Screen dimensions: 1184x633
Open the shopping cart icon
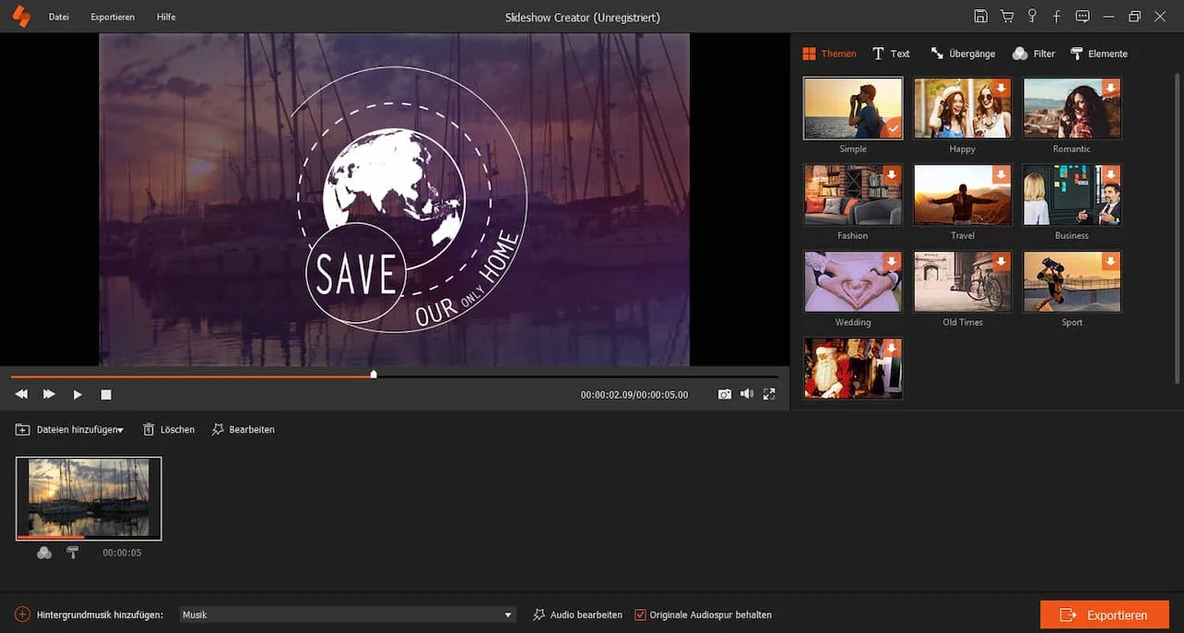1006,17
